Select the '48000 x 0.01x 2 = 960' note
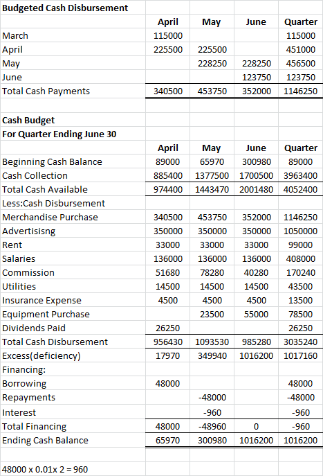323x476 pixels. (x=73, y=469)
